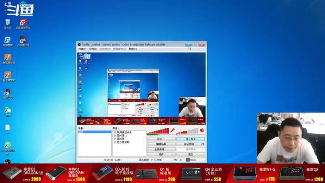Image resolution: width=325 pixels, height=183 pixels.
Task: Minimize the OBS window
Action: point(188,44)
